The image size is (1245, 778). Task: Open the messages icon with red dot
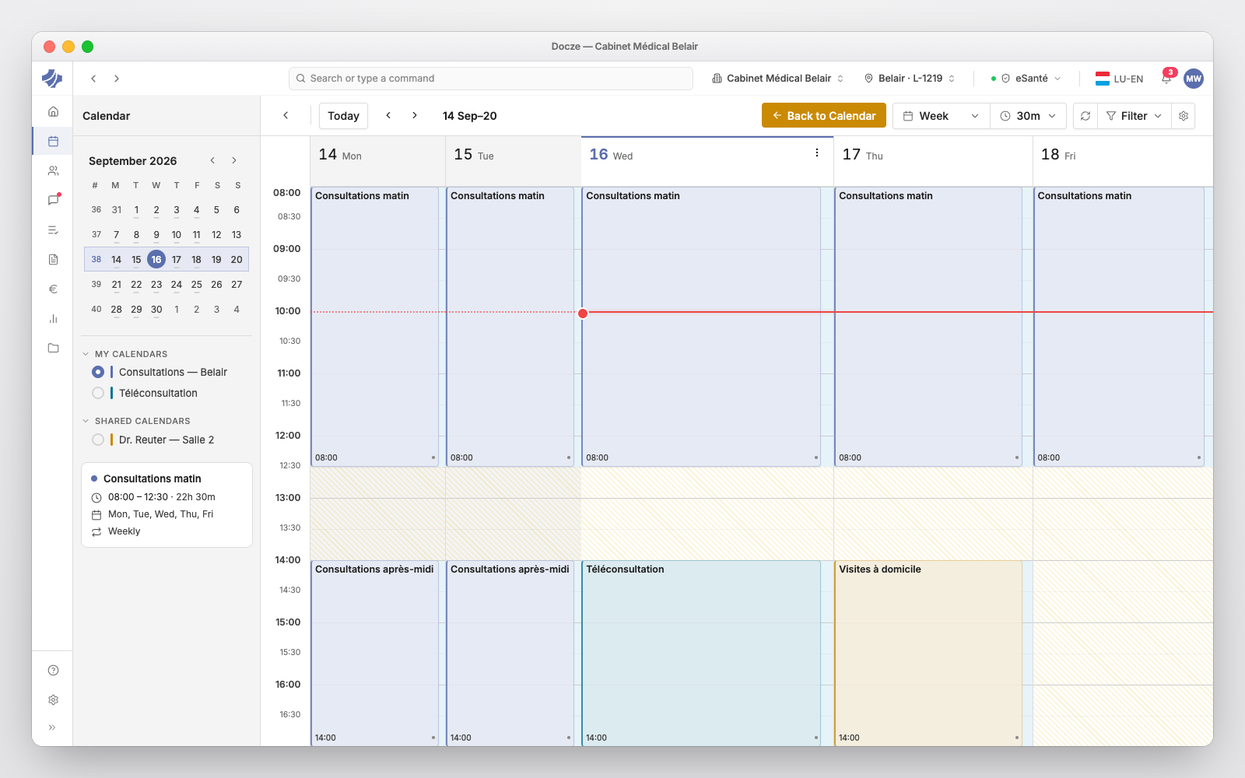pos(53,200)
